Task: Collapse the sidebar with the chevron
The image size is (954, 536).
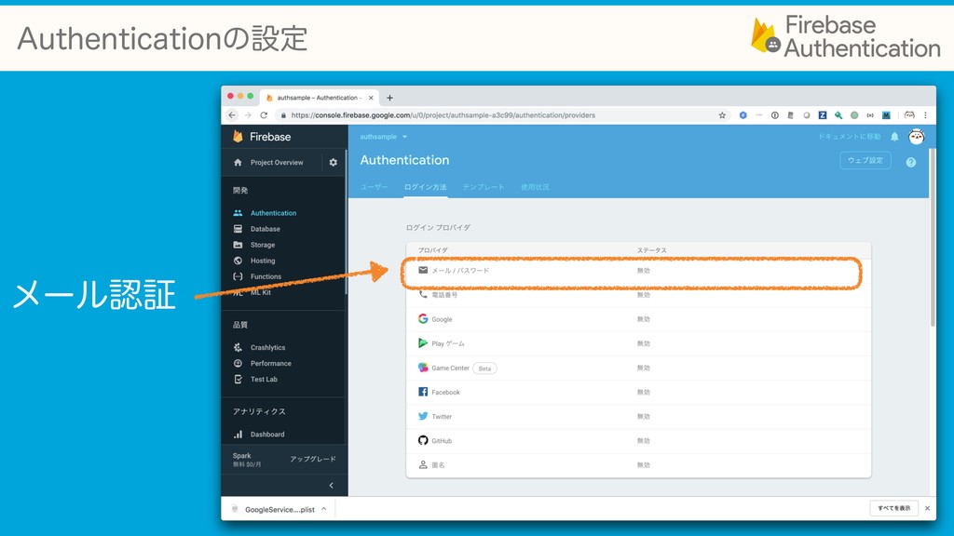Action: click(331, 485)
